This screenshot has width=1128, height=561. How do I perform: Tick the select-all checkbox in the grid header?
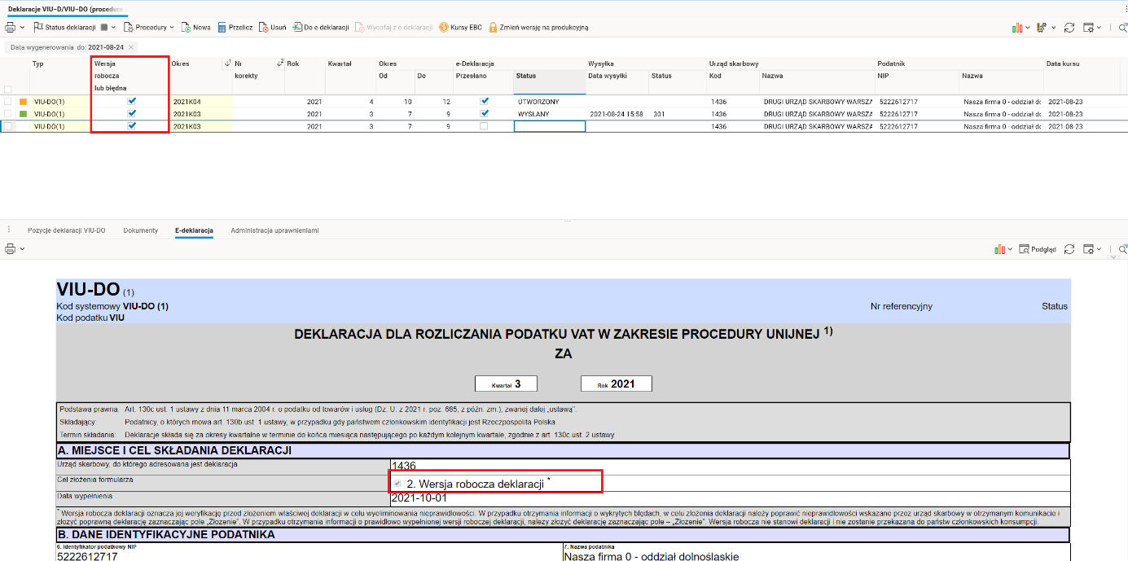point(8,90)
